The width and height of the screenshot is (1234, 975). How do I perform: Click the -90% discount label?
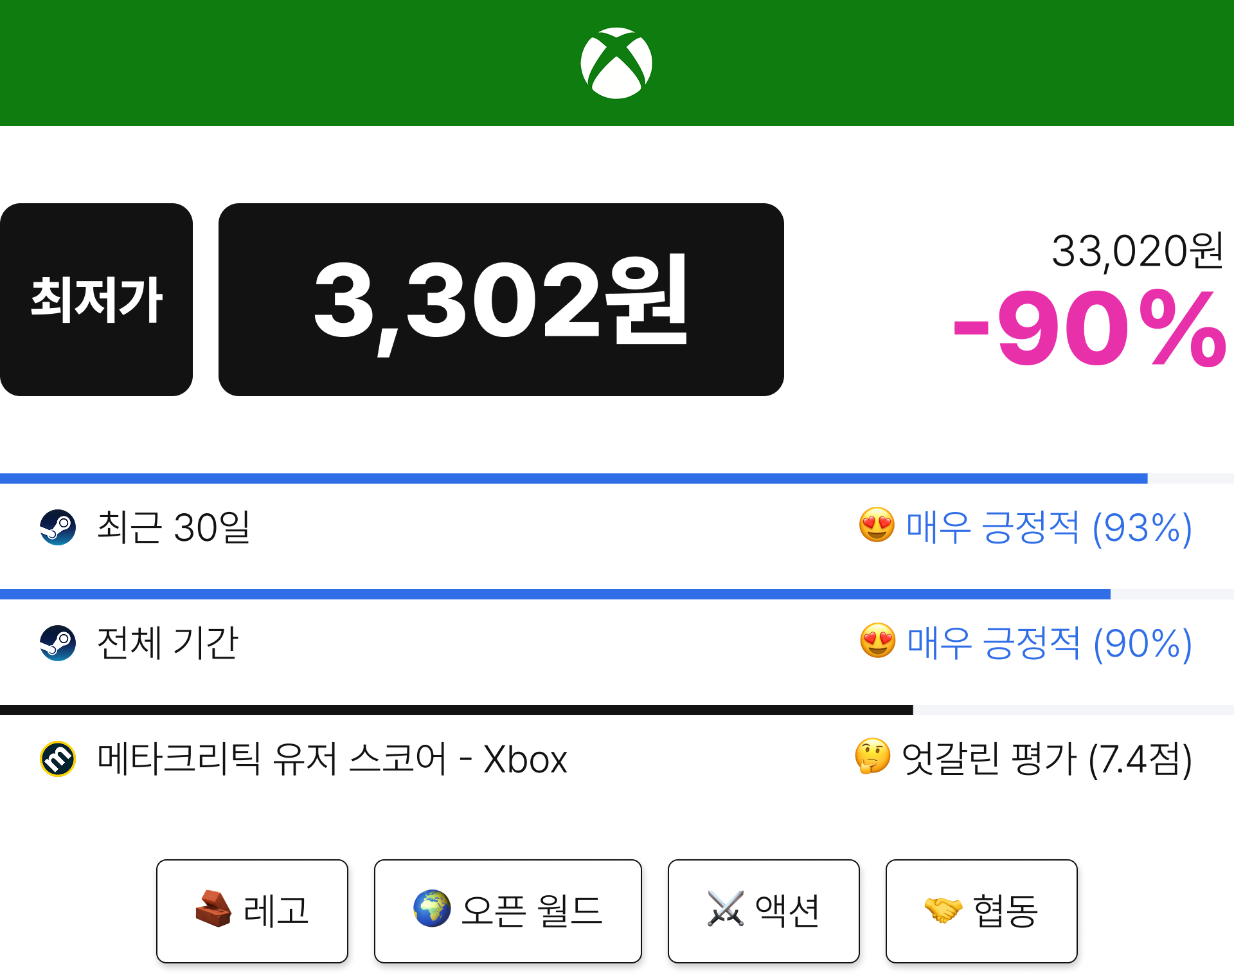1090,328
